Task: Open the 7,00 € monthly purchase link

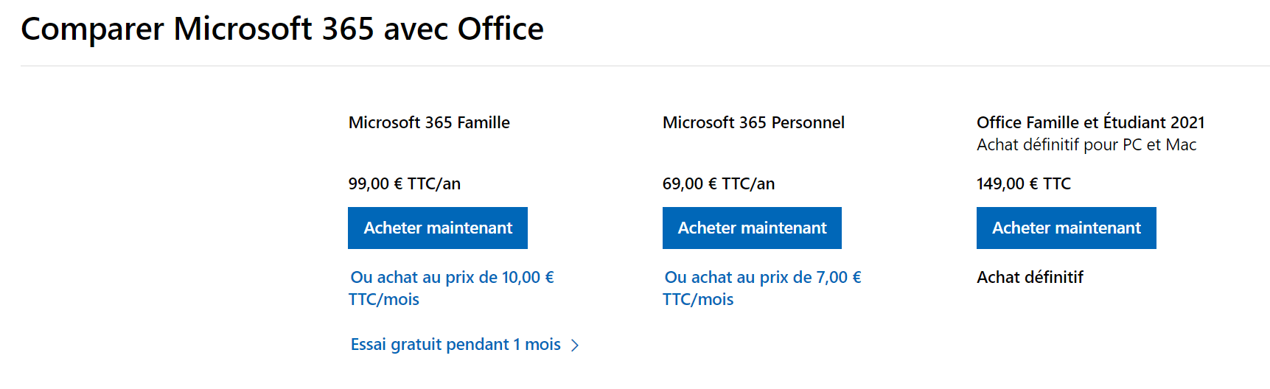Action: pyautogui.click(x=762, y=288)
